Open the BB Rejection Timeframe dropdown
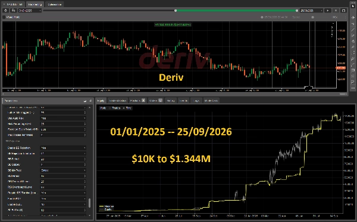This screenshot has width=357, height=222. [63, 153]
